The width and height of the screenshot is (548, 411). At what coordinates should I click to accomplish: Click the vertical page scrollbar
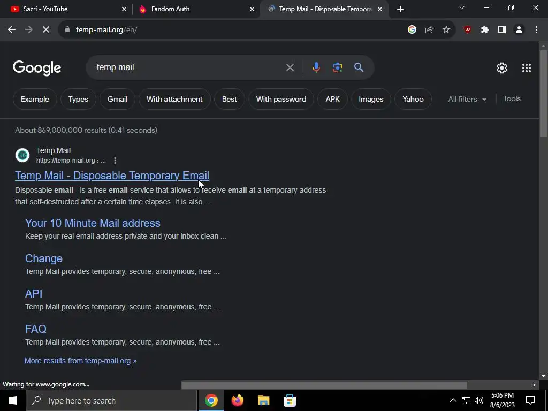click(543, 93)
